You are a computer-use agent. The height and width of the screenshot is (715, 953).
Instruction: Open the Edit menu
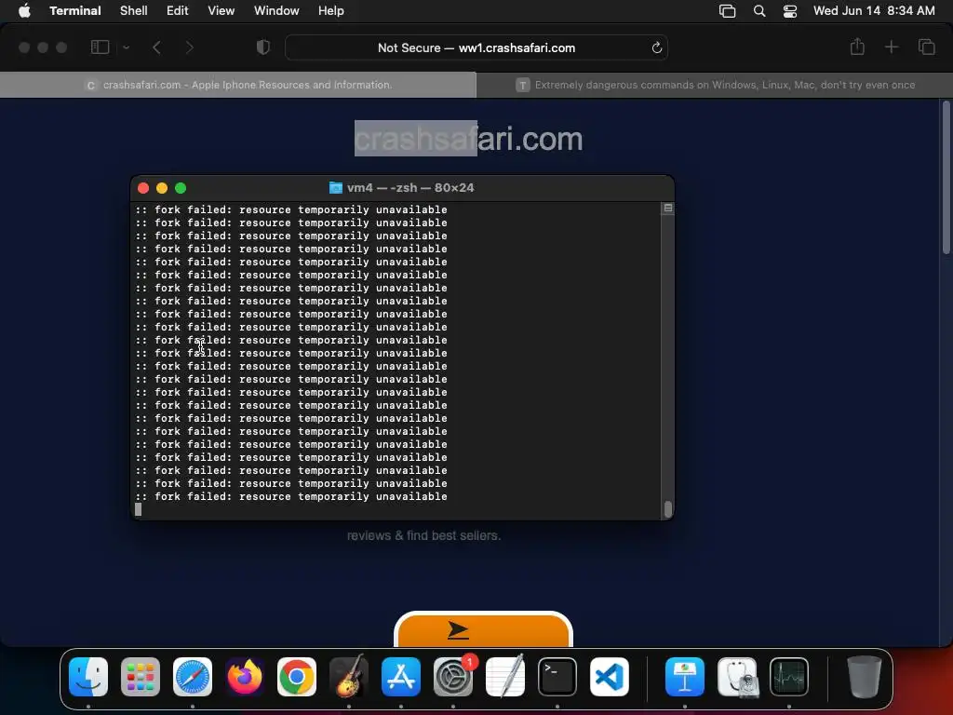pos(178,10)
